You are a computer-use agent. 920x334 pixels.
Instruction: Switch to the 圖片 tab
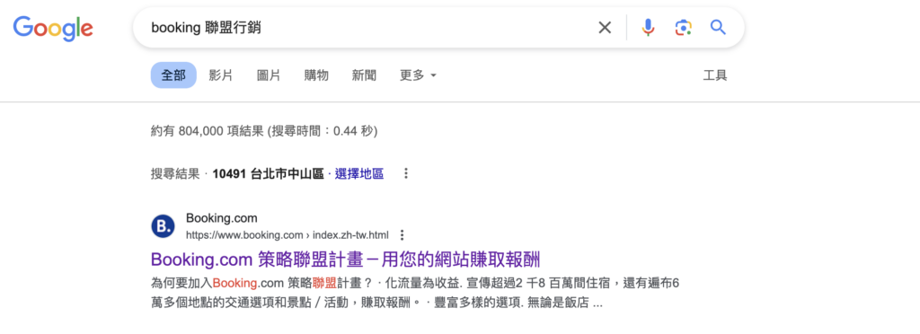269,75
